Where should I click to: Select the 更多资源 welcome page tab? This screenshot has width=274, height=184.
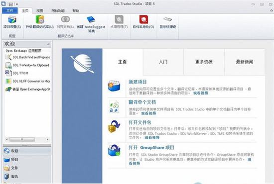point(204,62)
